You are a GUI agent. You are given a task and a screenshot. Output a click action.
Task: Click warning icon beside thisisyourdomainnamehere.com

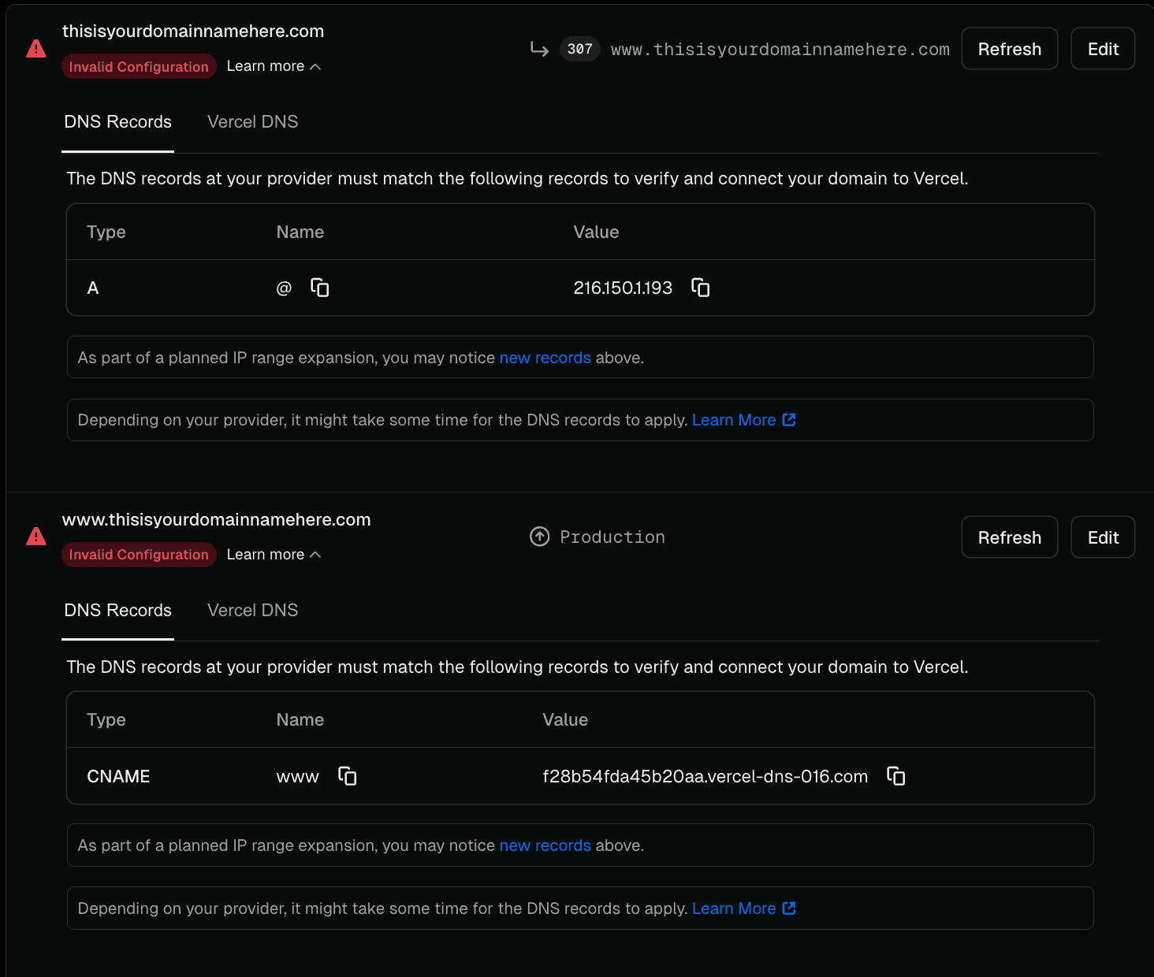point(36,49)
